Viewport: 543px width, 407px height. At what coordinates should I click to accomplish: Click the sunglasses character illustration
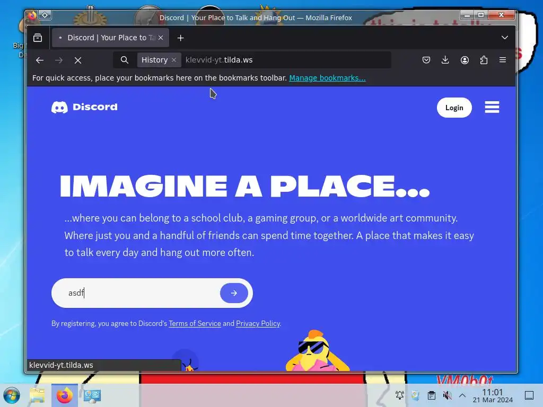tap(317, 351)
